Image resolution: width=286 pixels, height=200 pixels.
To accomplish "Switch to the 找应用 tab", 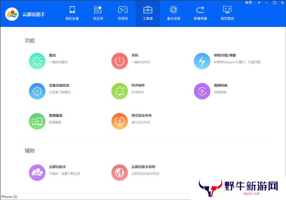I will tap(98, 13).
